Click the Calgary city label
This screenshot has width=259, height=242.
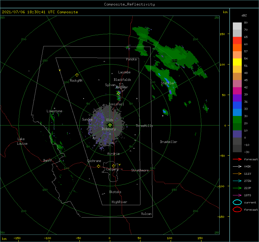[112, 169]
